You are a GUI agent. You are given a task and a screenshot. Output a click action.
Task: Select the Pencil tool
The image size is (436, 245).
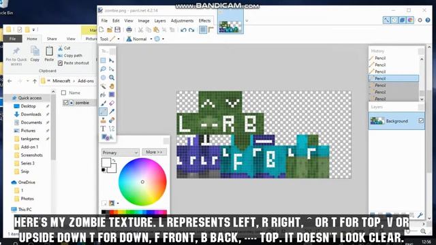tap(103, 112)
